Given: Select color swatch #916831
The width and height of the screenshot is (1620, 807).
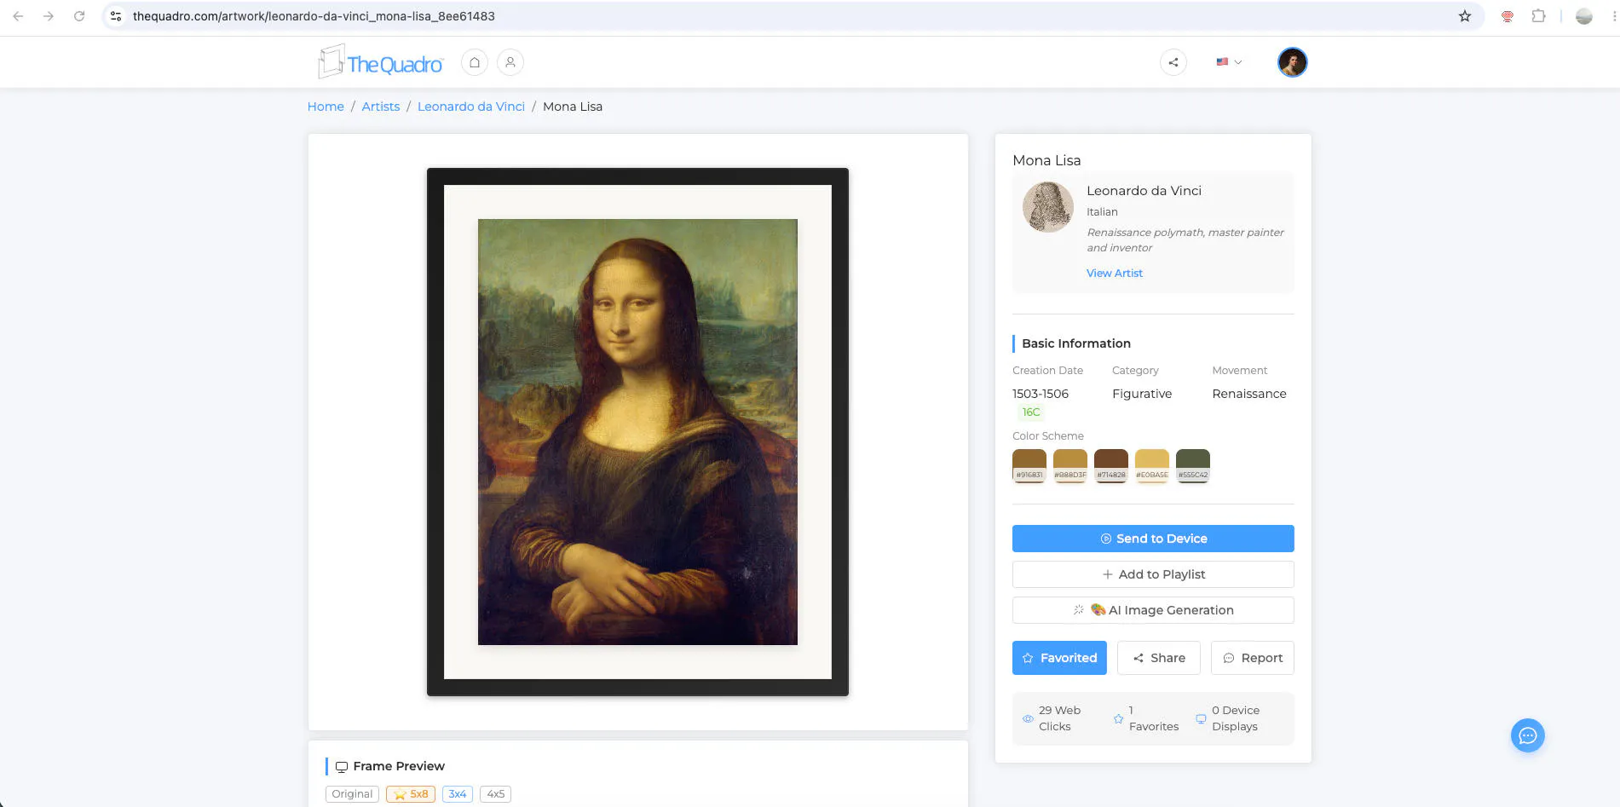Looking at the screenshot, I should [x=1029, y=466].
